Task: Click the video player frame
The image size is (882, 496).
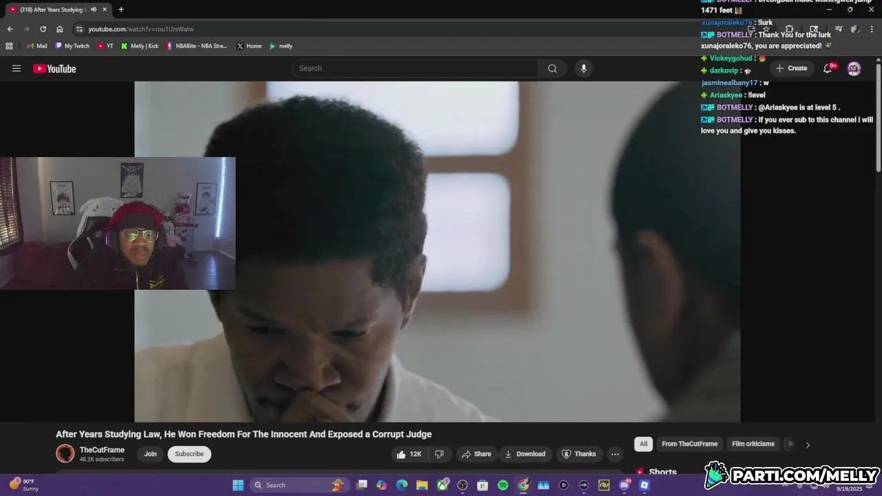Action: [x=437, y=251]
